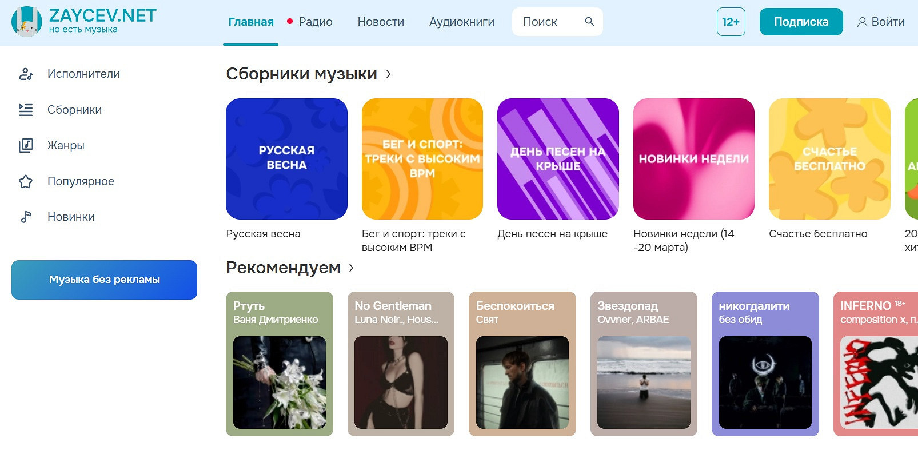Click the Zaycev.net logo icon

[26, 22]
